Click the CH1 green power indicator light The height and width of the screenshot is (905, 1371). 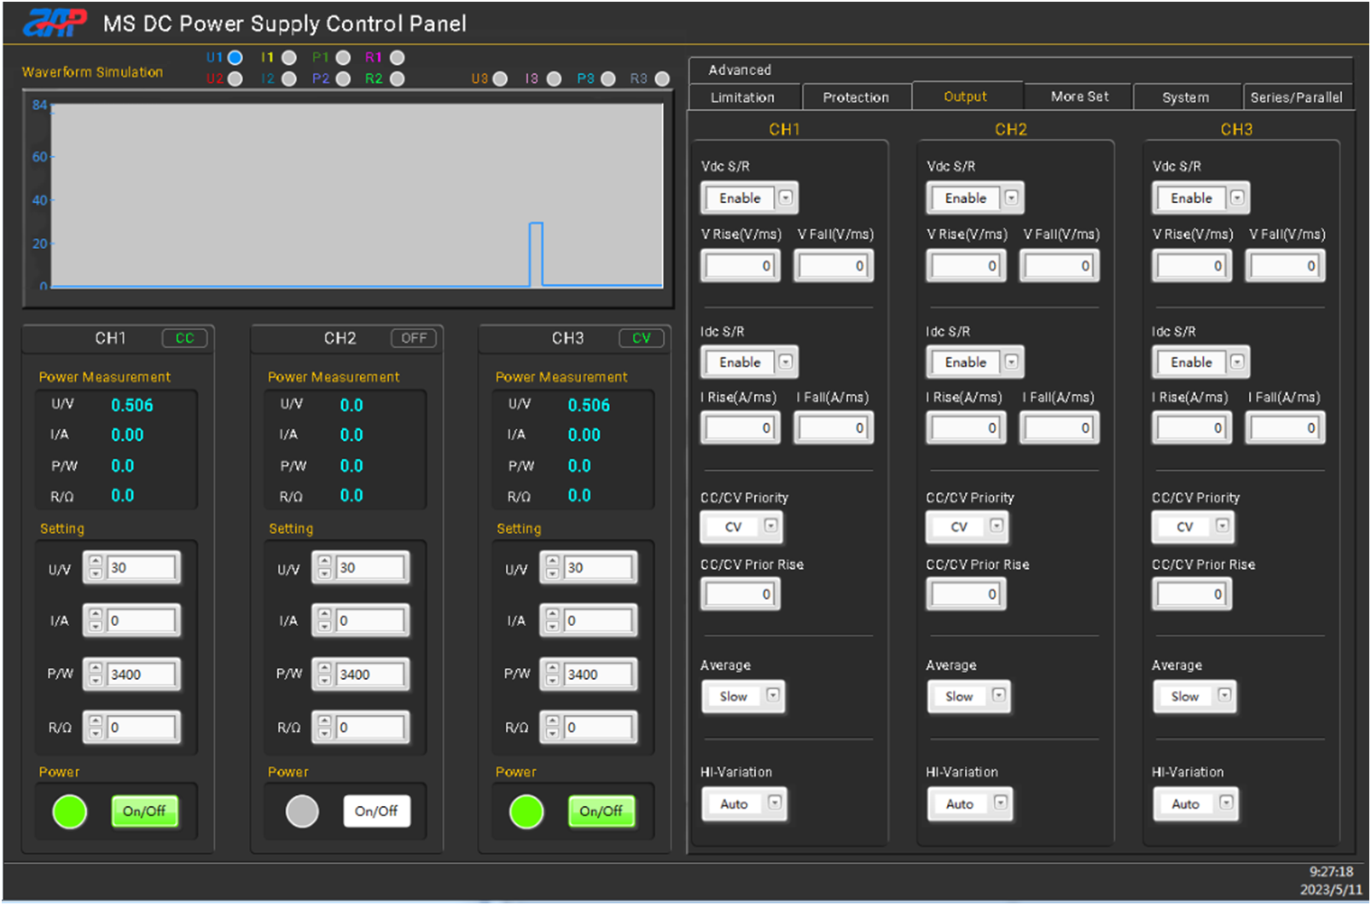pos(70,811)
